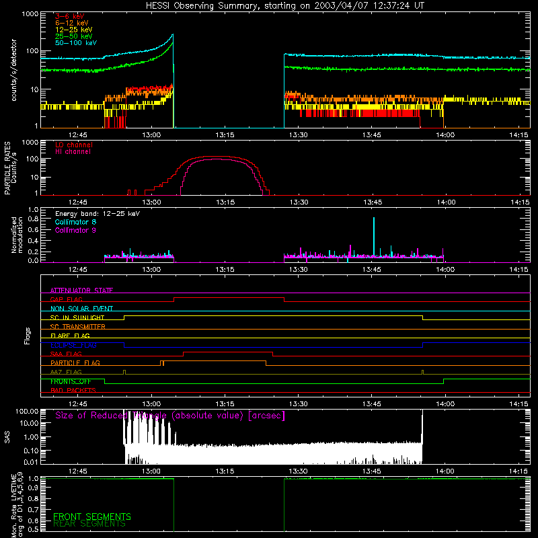Click the HI channel legend entry
538x538 pixels.
(73, 151)
